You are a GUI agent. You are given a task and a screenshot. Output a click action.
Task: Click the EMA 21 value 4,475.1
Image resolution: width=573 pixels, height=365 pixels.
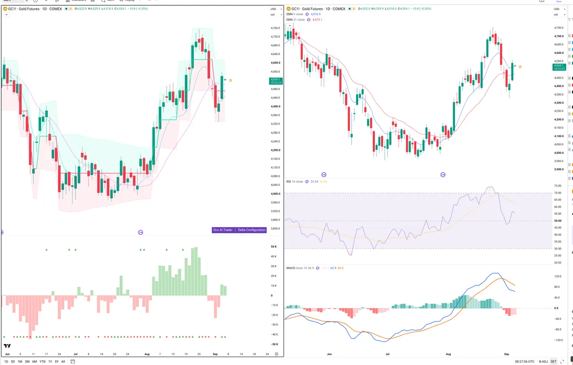tap(318, 20)
